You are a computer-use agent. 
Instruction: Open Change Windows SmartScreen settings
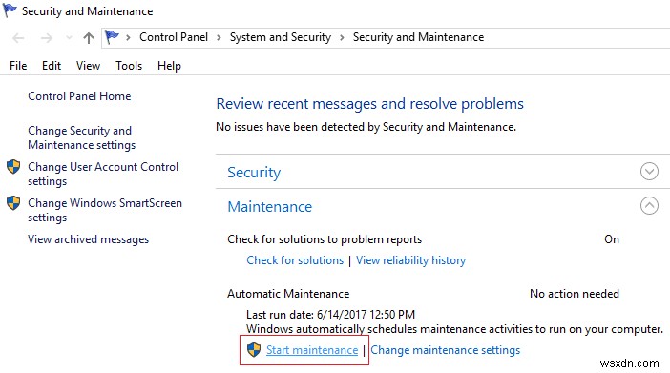(x=105, y=210)
